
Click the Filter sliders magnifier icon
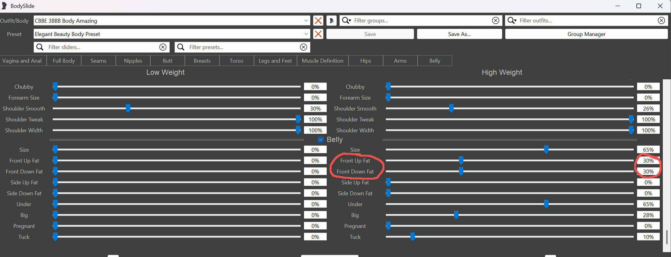[x=40, y=47]
